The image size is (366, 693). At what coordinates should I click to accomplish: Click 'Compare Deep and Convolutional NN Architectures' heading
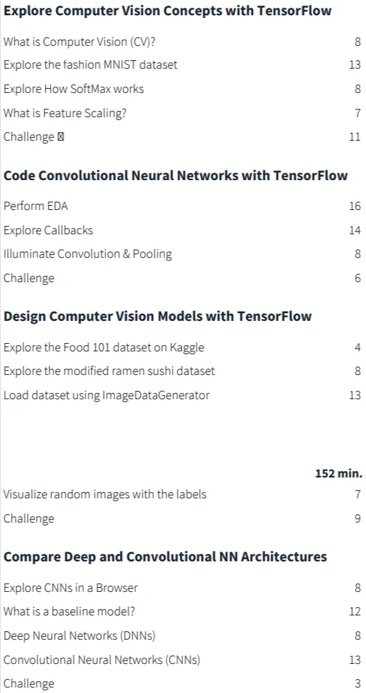pos(165,557)
